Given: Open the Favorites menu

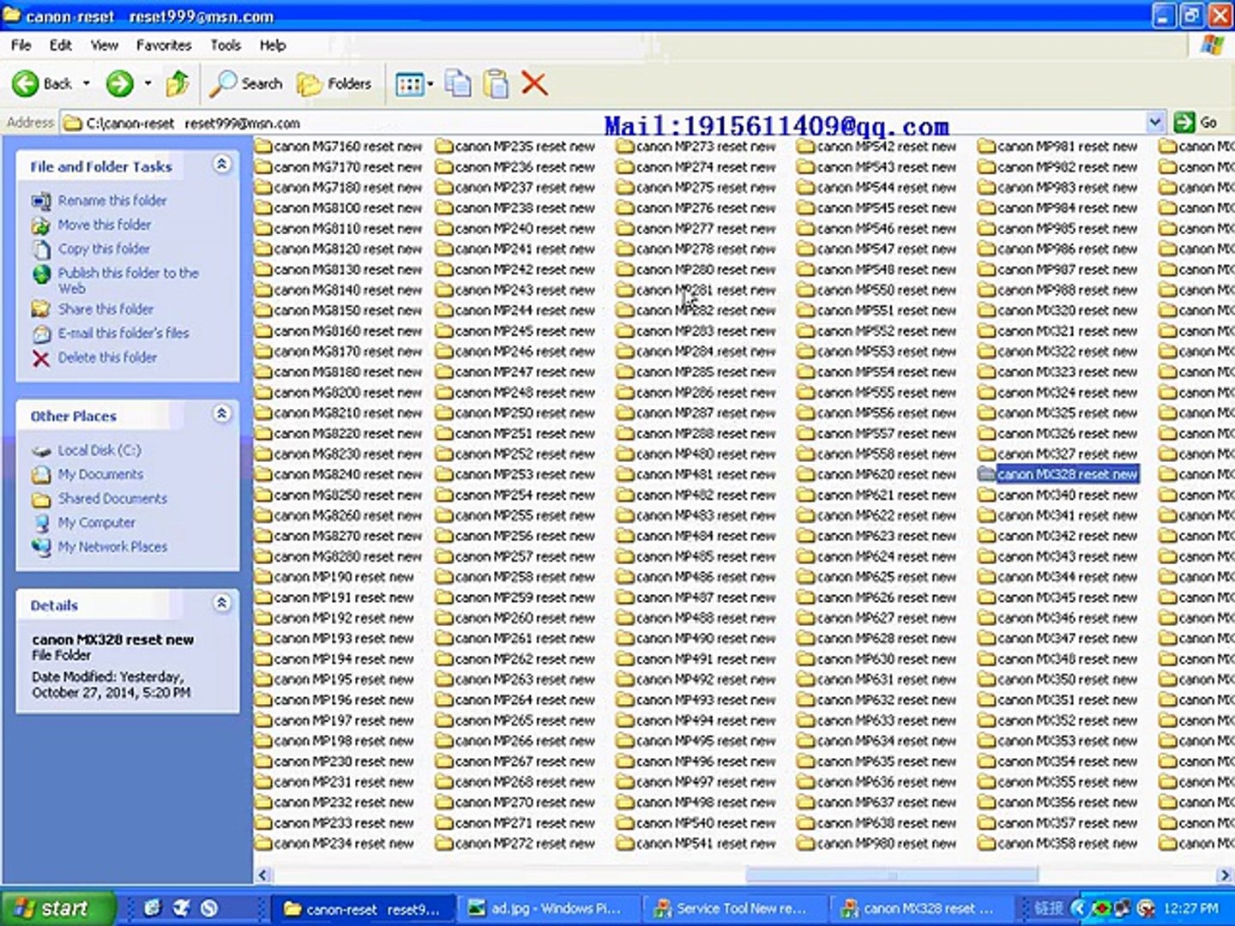Looking at the screenshot, I should pos(164,45).
